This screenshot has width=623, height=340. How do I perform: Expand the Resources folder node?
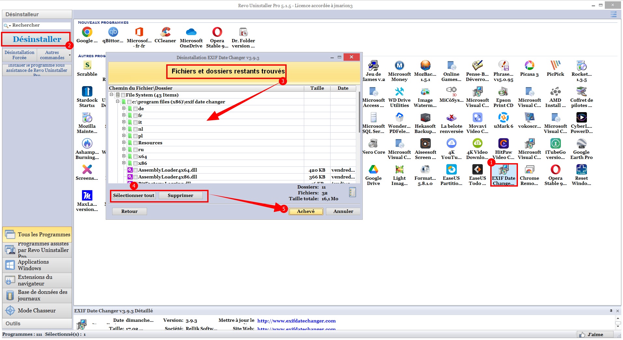124,142
